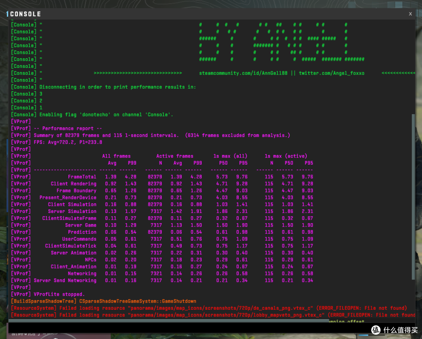Click the Server Send Networking row label
Screen dimensions: 422x339
coord(65,280)
